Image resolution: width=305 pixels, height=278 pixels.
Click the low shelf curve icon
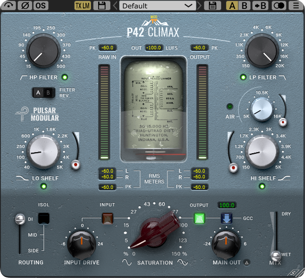coord(22,178)
